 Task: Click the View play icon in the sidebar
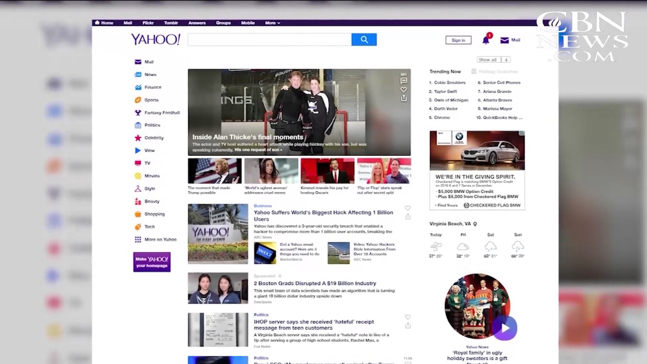pyautogui.click(x=138, y=150)
